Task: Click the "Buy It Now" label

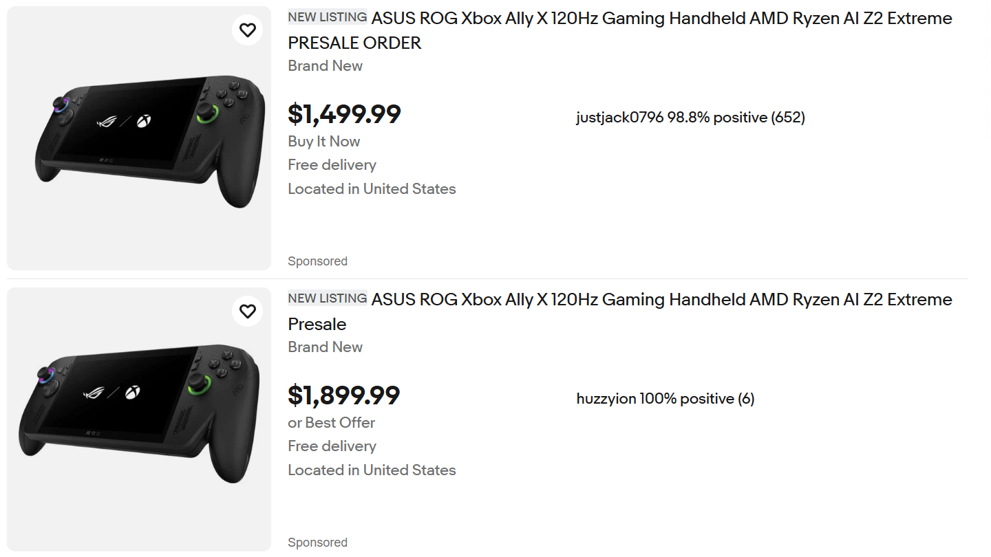Action: click(x=323, y=142)
